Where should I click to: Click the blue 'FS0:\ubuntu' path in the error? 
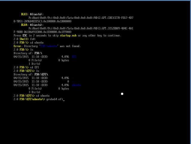point(49,46)
